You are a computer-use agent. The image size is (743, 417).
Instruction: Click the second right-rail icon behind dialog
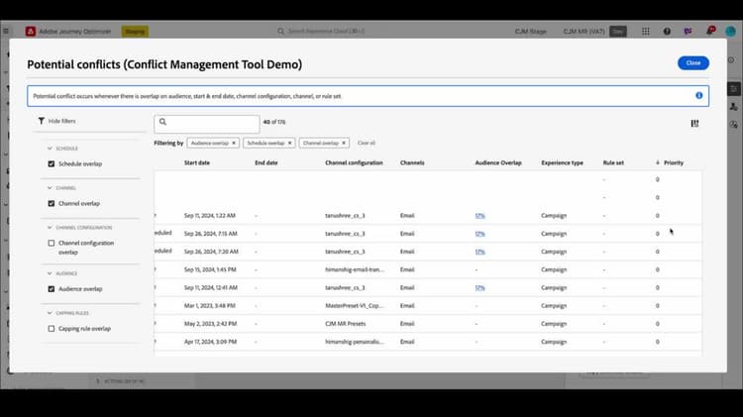[733, 107]
